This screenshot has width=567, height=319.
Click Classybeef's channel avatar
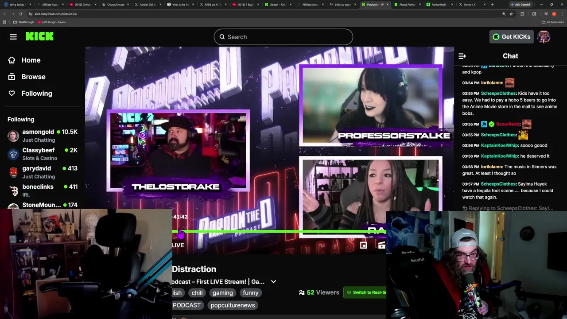point(13,154)
